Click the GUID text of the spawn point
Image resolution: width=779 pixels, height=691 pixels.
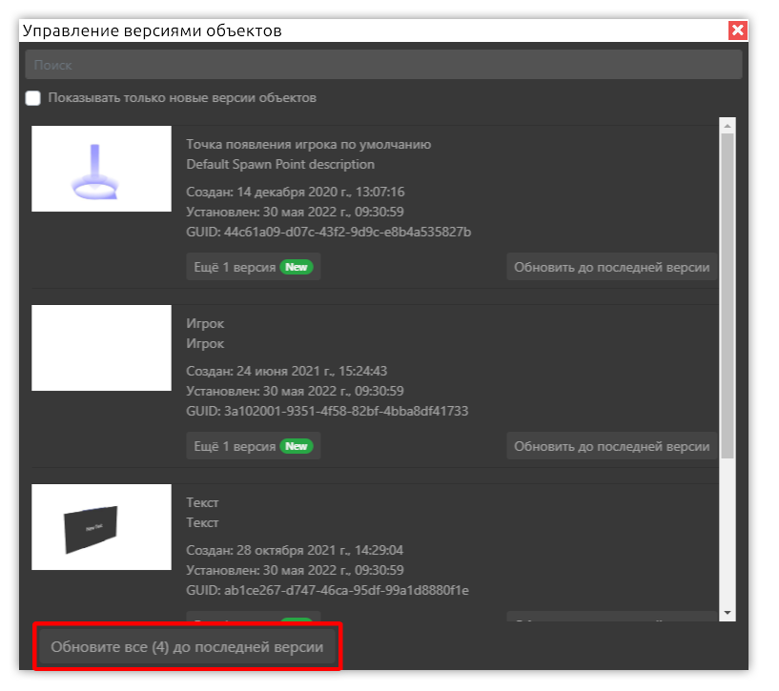pos(328,232)
